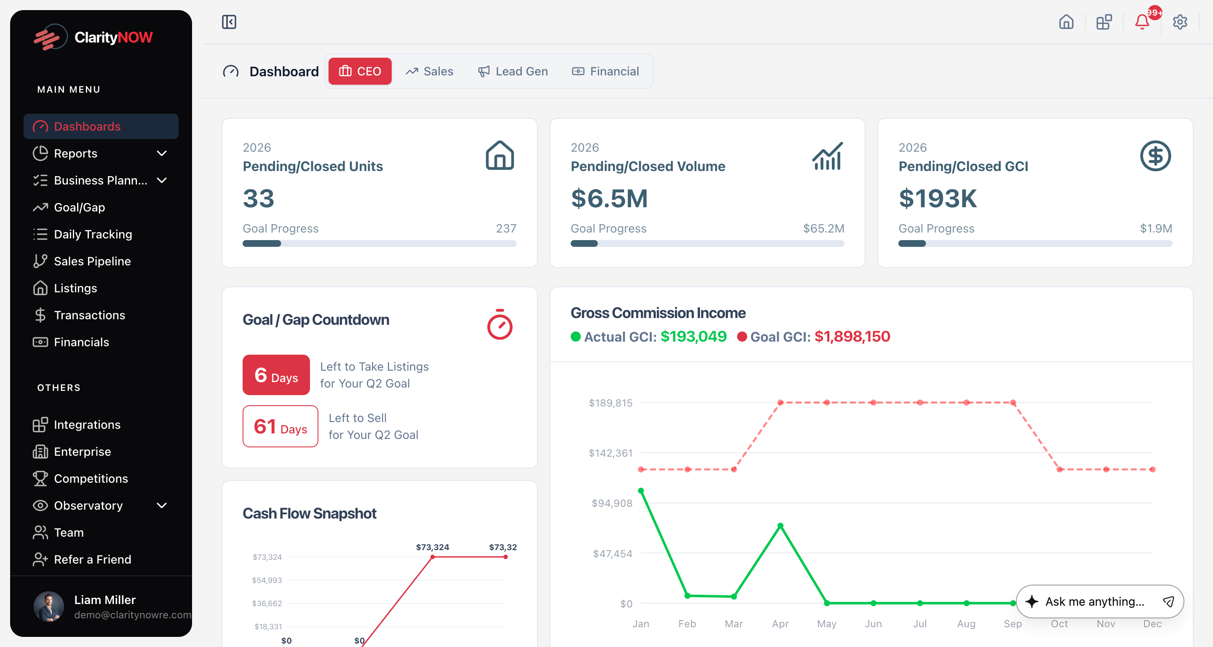Open the Integrations page

pyautogui.click(x=87, y=424)
